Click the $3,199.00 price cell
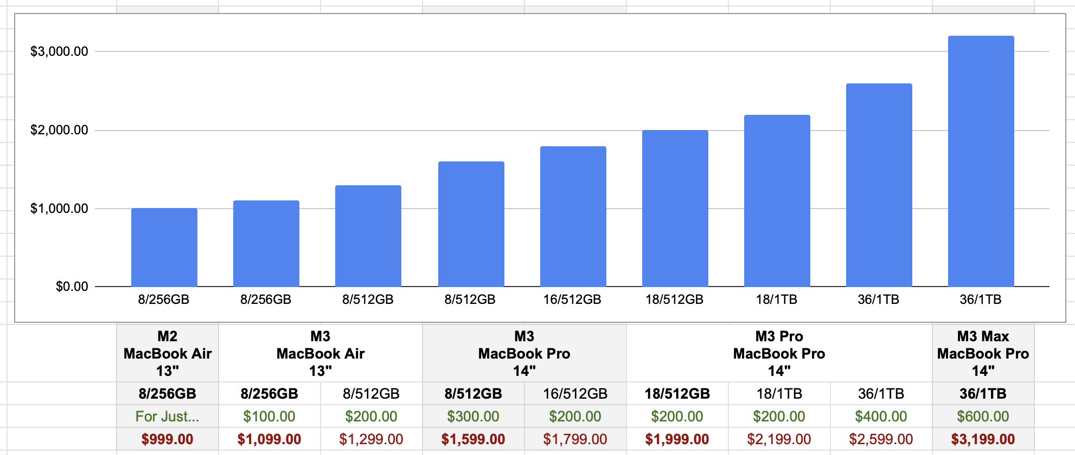 coord(983,439)
